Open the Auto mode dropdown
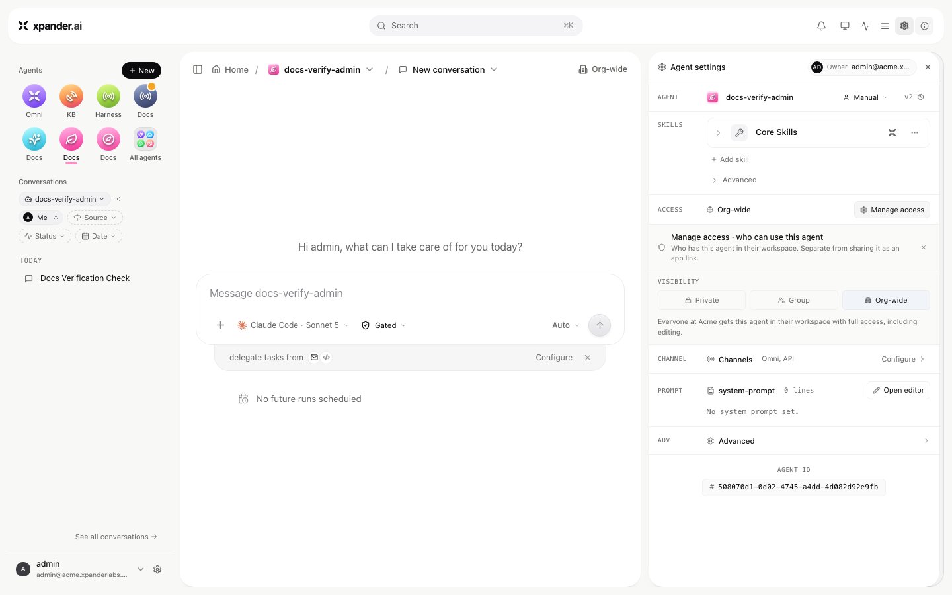 [x=566, y=325]
